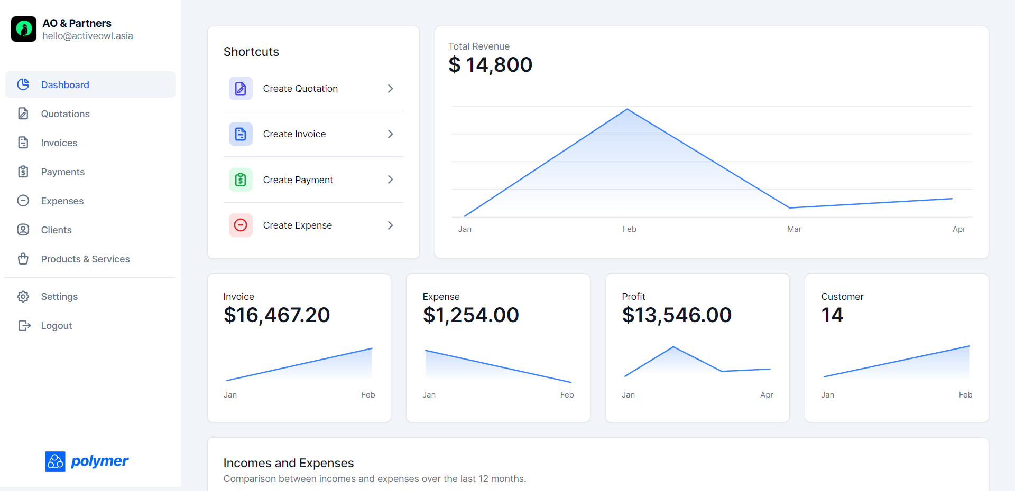Click the February peak on revenue chart
The height and width of the screenshot is (491, 1015).
pos(628,109)
